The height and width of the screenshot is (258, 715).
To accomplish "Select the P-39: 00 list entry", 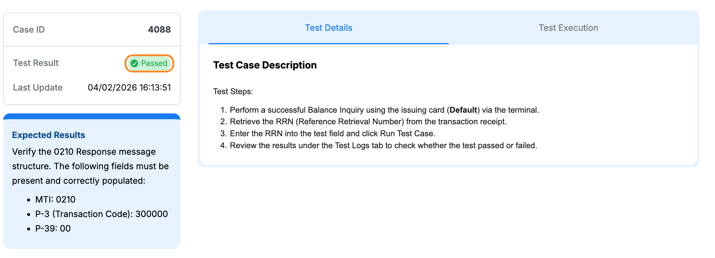I will (52, 228).
